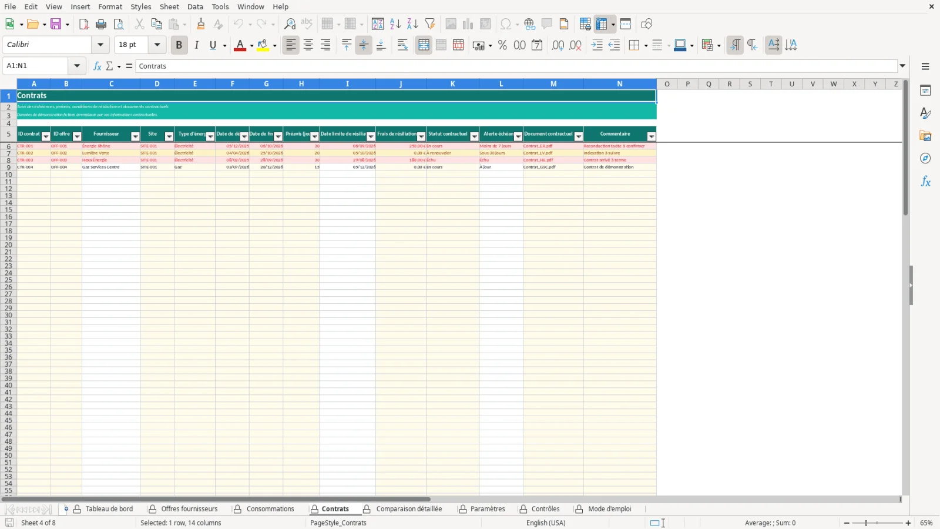
Task: Insert chart icon in toolbar
Action: (x=468, y=24)
